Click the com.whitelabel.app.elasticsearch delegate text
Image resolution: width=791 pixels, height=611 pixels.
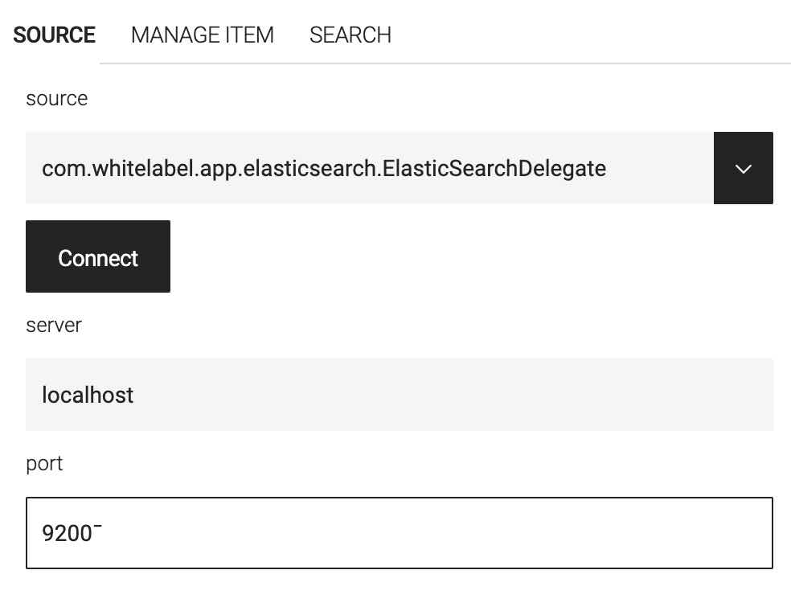(x=324, y=169)
